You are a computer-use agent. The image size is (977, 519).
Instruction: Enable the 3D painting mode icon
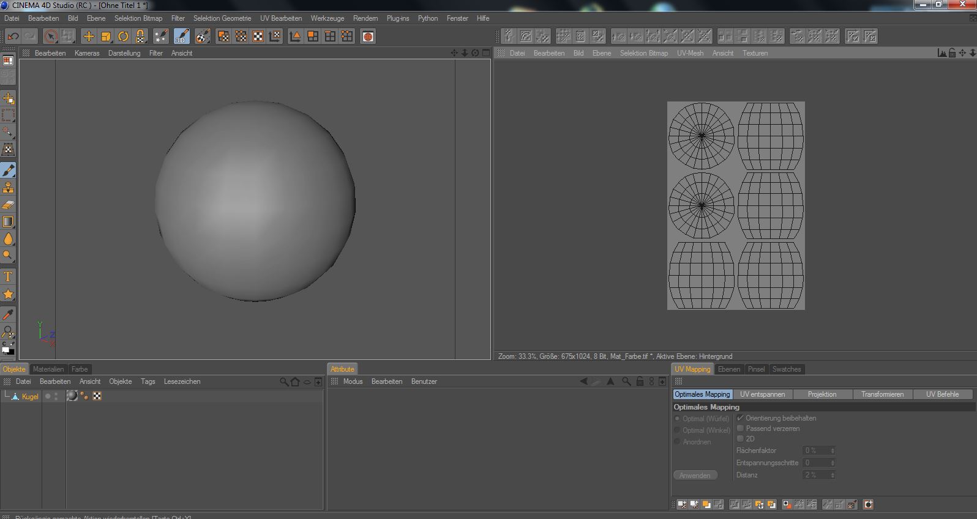pyautogui.click(x=181, y=37)
